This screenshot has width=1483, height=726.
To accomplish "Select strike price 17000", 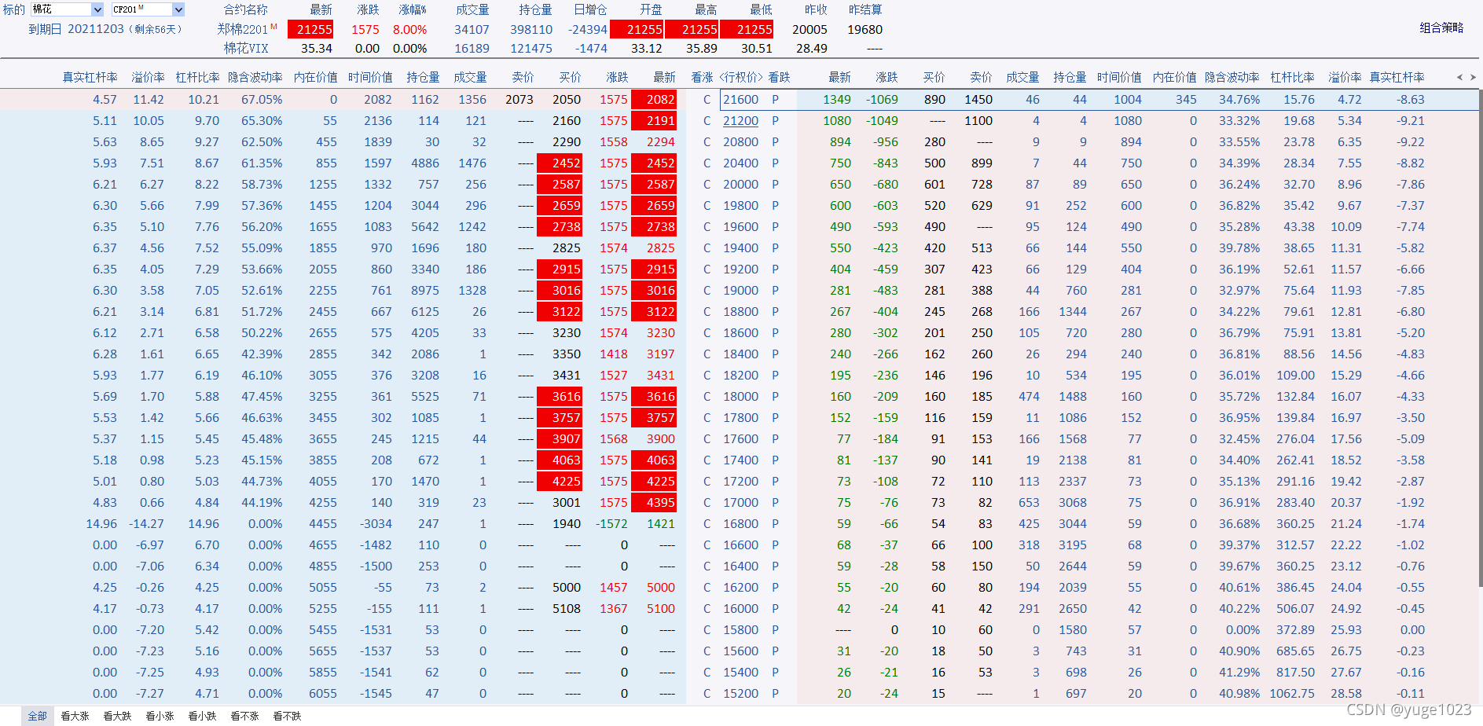I will coord(741,503).
